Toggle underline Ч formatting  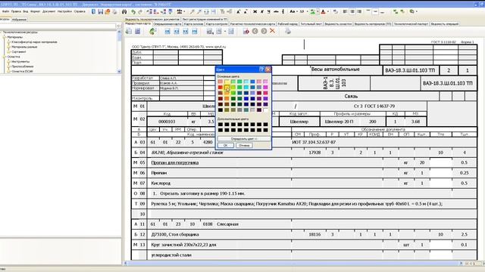coord(269,12)
